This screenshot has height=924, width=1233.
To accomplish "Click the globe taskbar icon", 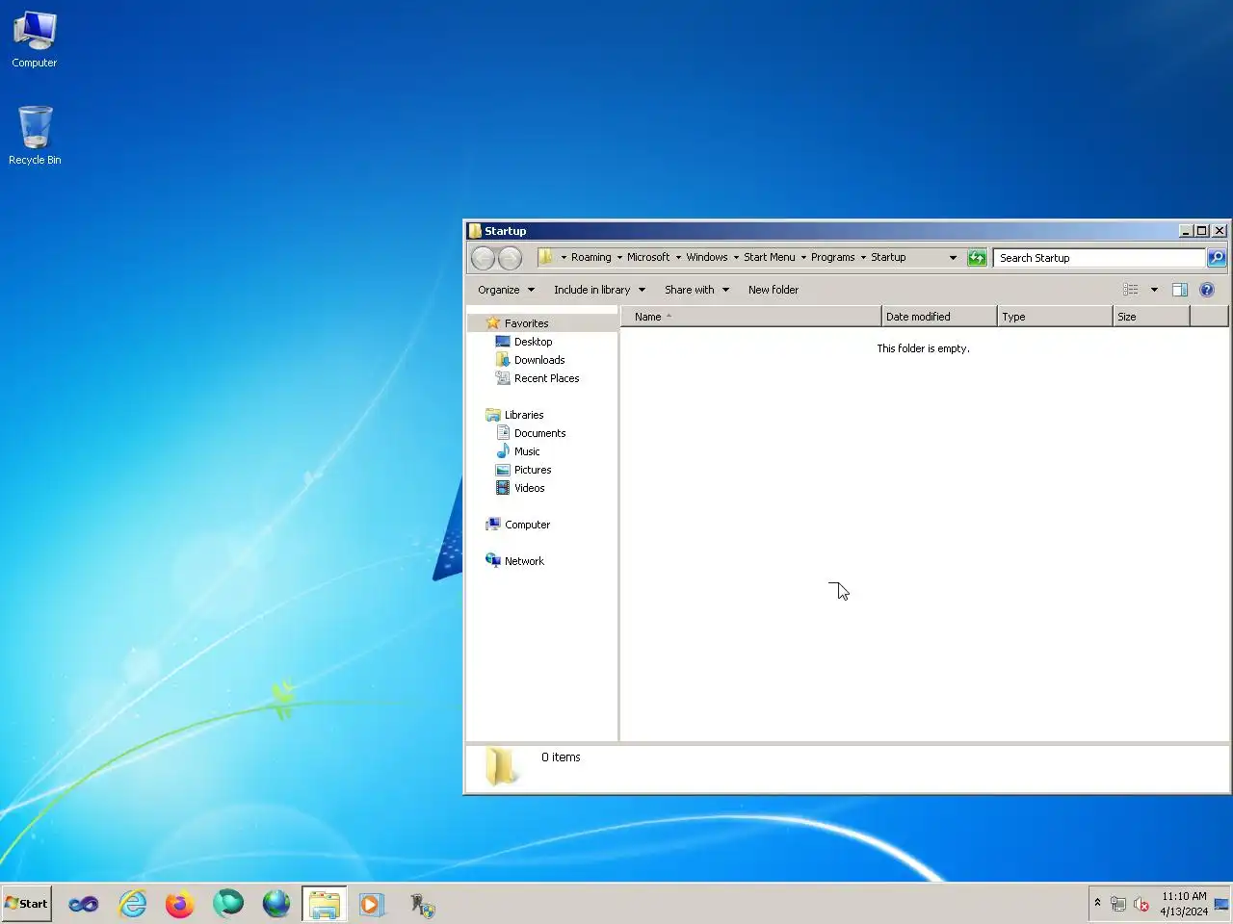I will 276,904.
